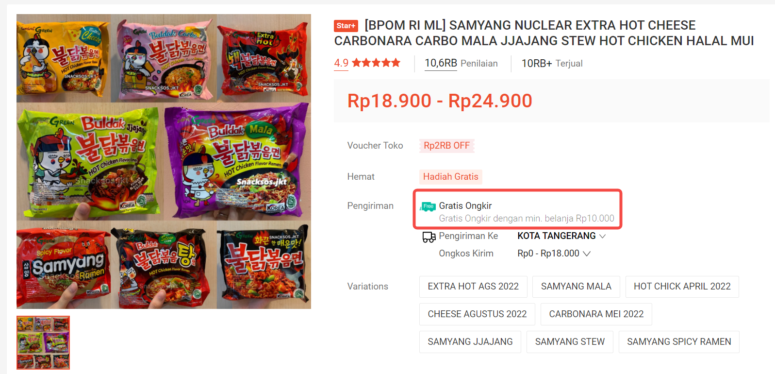Expand the KOTA TANGERANG destination dropdown
The height and width of the screenshot is (374, 775).
561,236
